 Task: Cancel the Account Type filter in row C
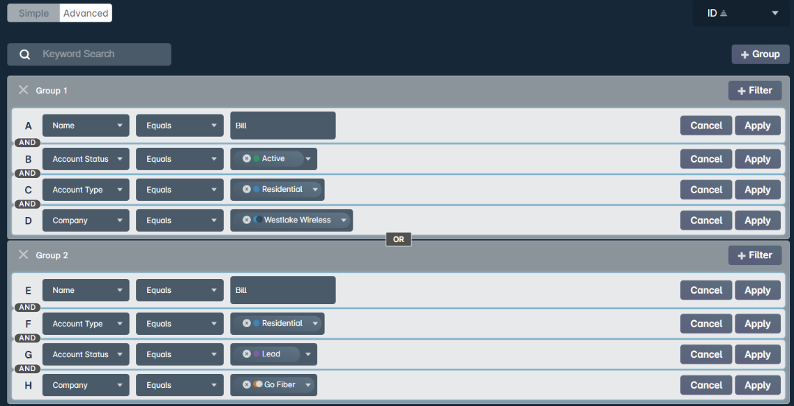[706, 190]
